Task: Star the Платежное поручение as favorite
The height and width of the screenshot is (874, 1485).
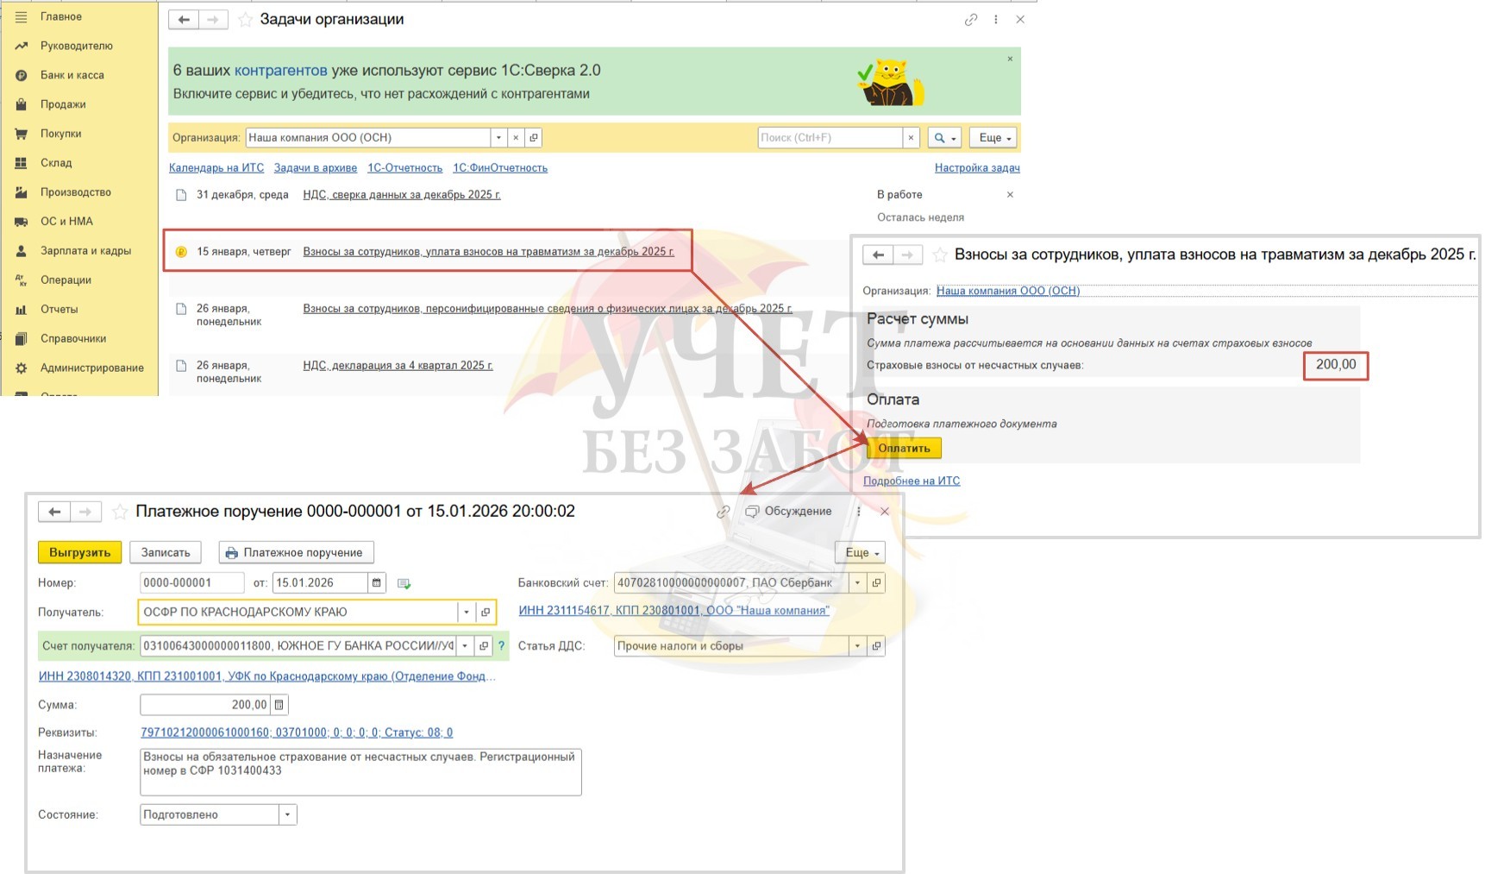Action: 121,512
